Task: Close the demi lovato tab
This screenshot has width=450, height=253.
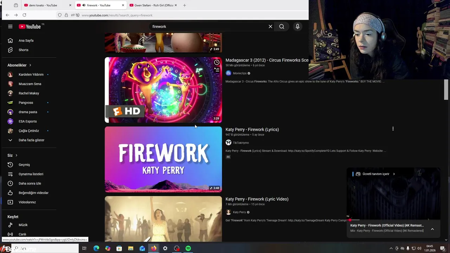Action: [70, 5]
